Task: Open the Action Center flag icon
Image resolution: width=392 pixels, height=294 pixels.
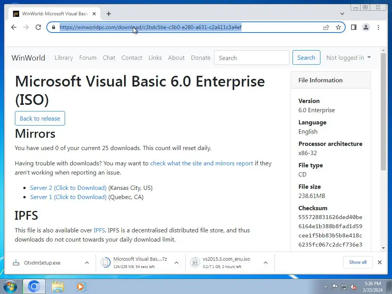Action: click(x=335, y=287)
